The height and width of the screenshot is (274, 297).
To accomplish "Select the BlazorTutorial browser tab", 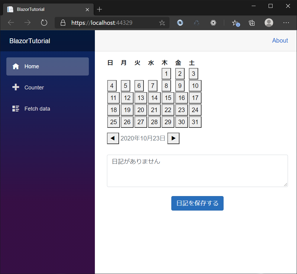I will (48, 9).
